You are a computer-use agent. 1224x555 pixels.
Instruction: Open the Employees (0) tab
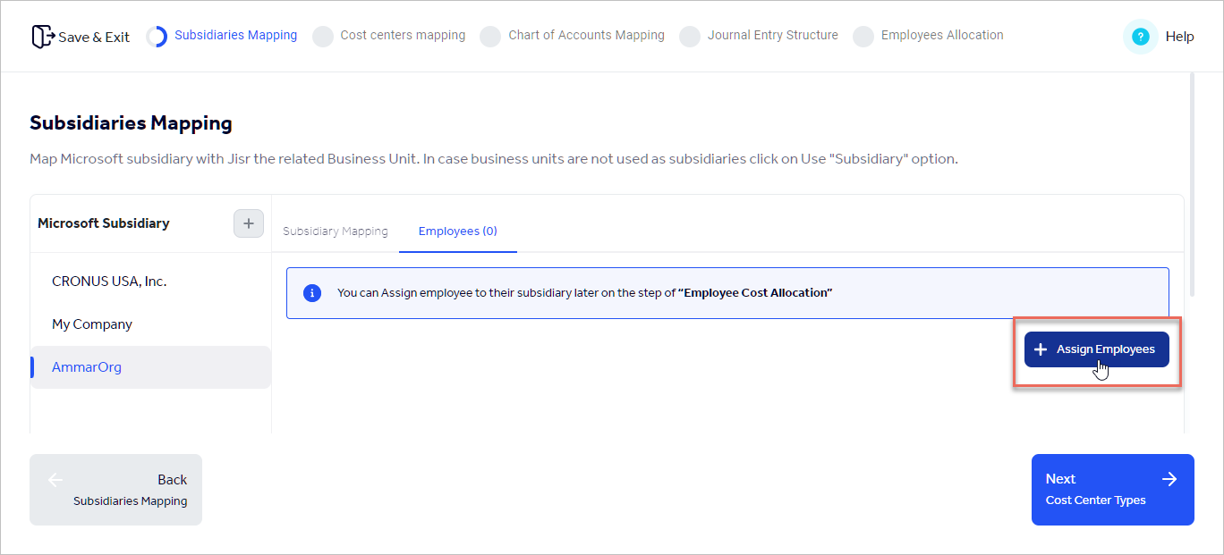coord(457,231)
